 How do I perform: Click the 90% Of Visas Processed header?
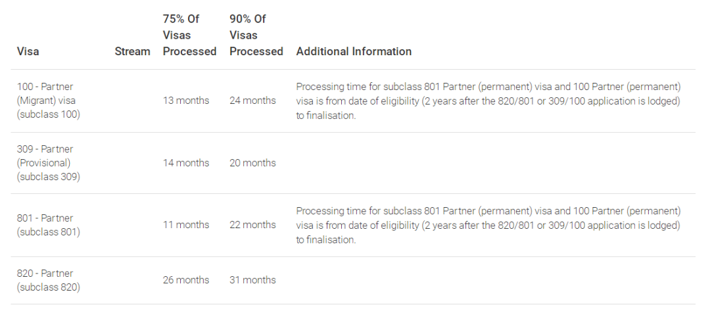[256, 36]
